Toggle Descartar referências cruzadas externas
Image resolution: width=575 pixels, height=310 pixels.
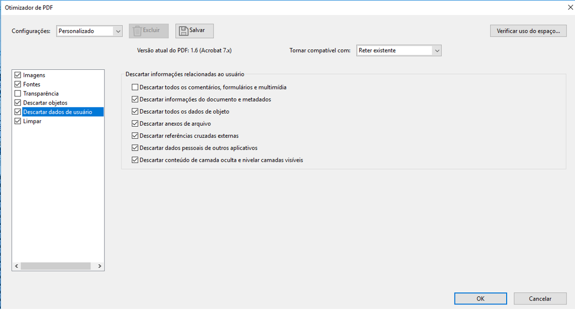(x=135, y=136)
